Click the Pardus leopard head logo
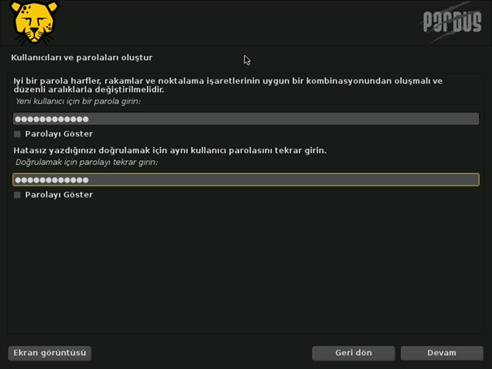 coord(35,22)
